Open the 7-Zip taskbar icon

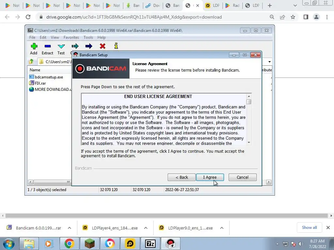coord(150,243)
